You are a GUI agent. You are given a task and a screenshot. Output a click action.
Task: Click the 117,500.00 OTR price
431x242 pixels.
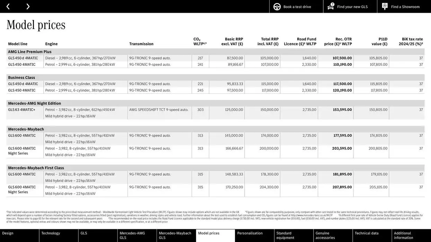click(343, 84)
